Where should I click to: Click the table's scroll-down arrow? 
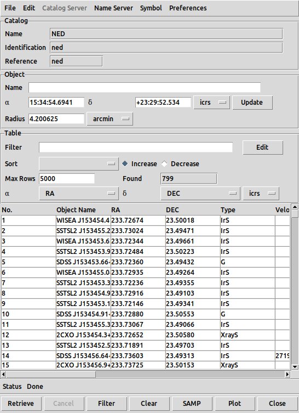click(295, 366)
